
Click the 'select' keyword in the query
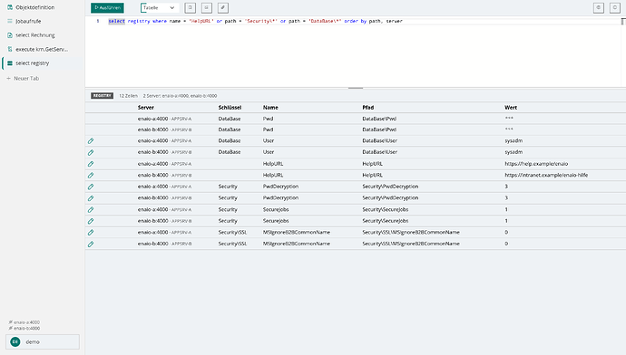tap(116, 21)
